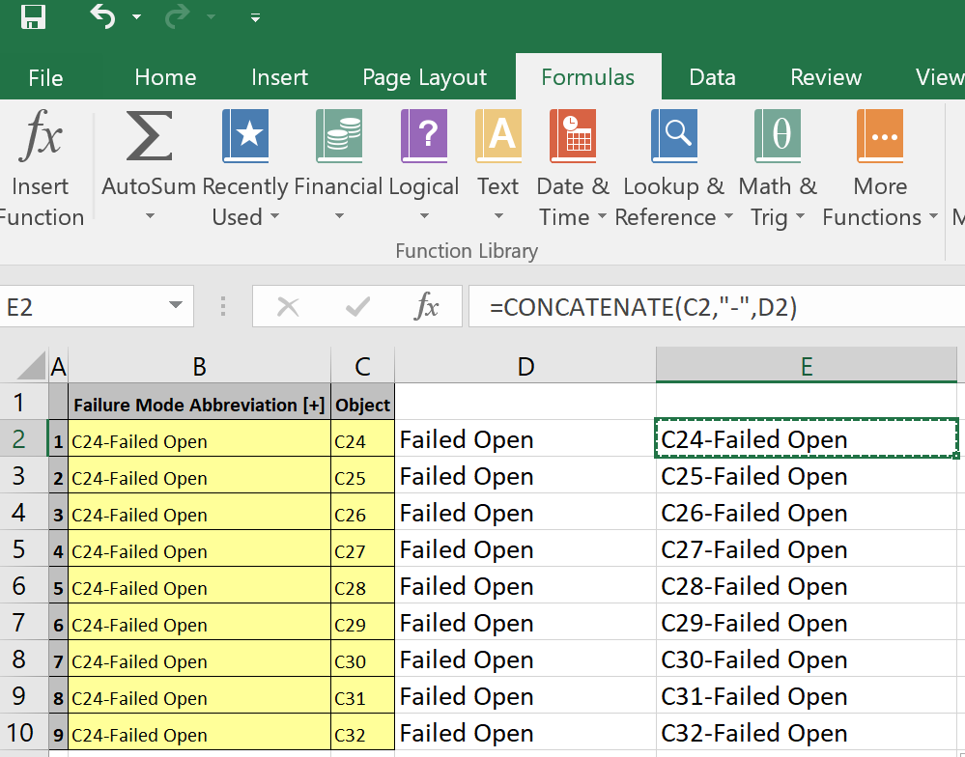Open More Functions book icon
This screenshot has width=965, height=757.
pyautogui.click(x=880, y=135)
